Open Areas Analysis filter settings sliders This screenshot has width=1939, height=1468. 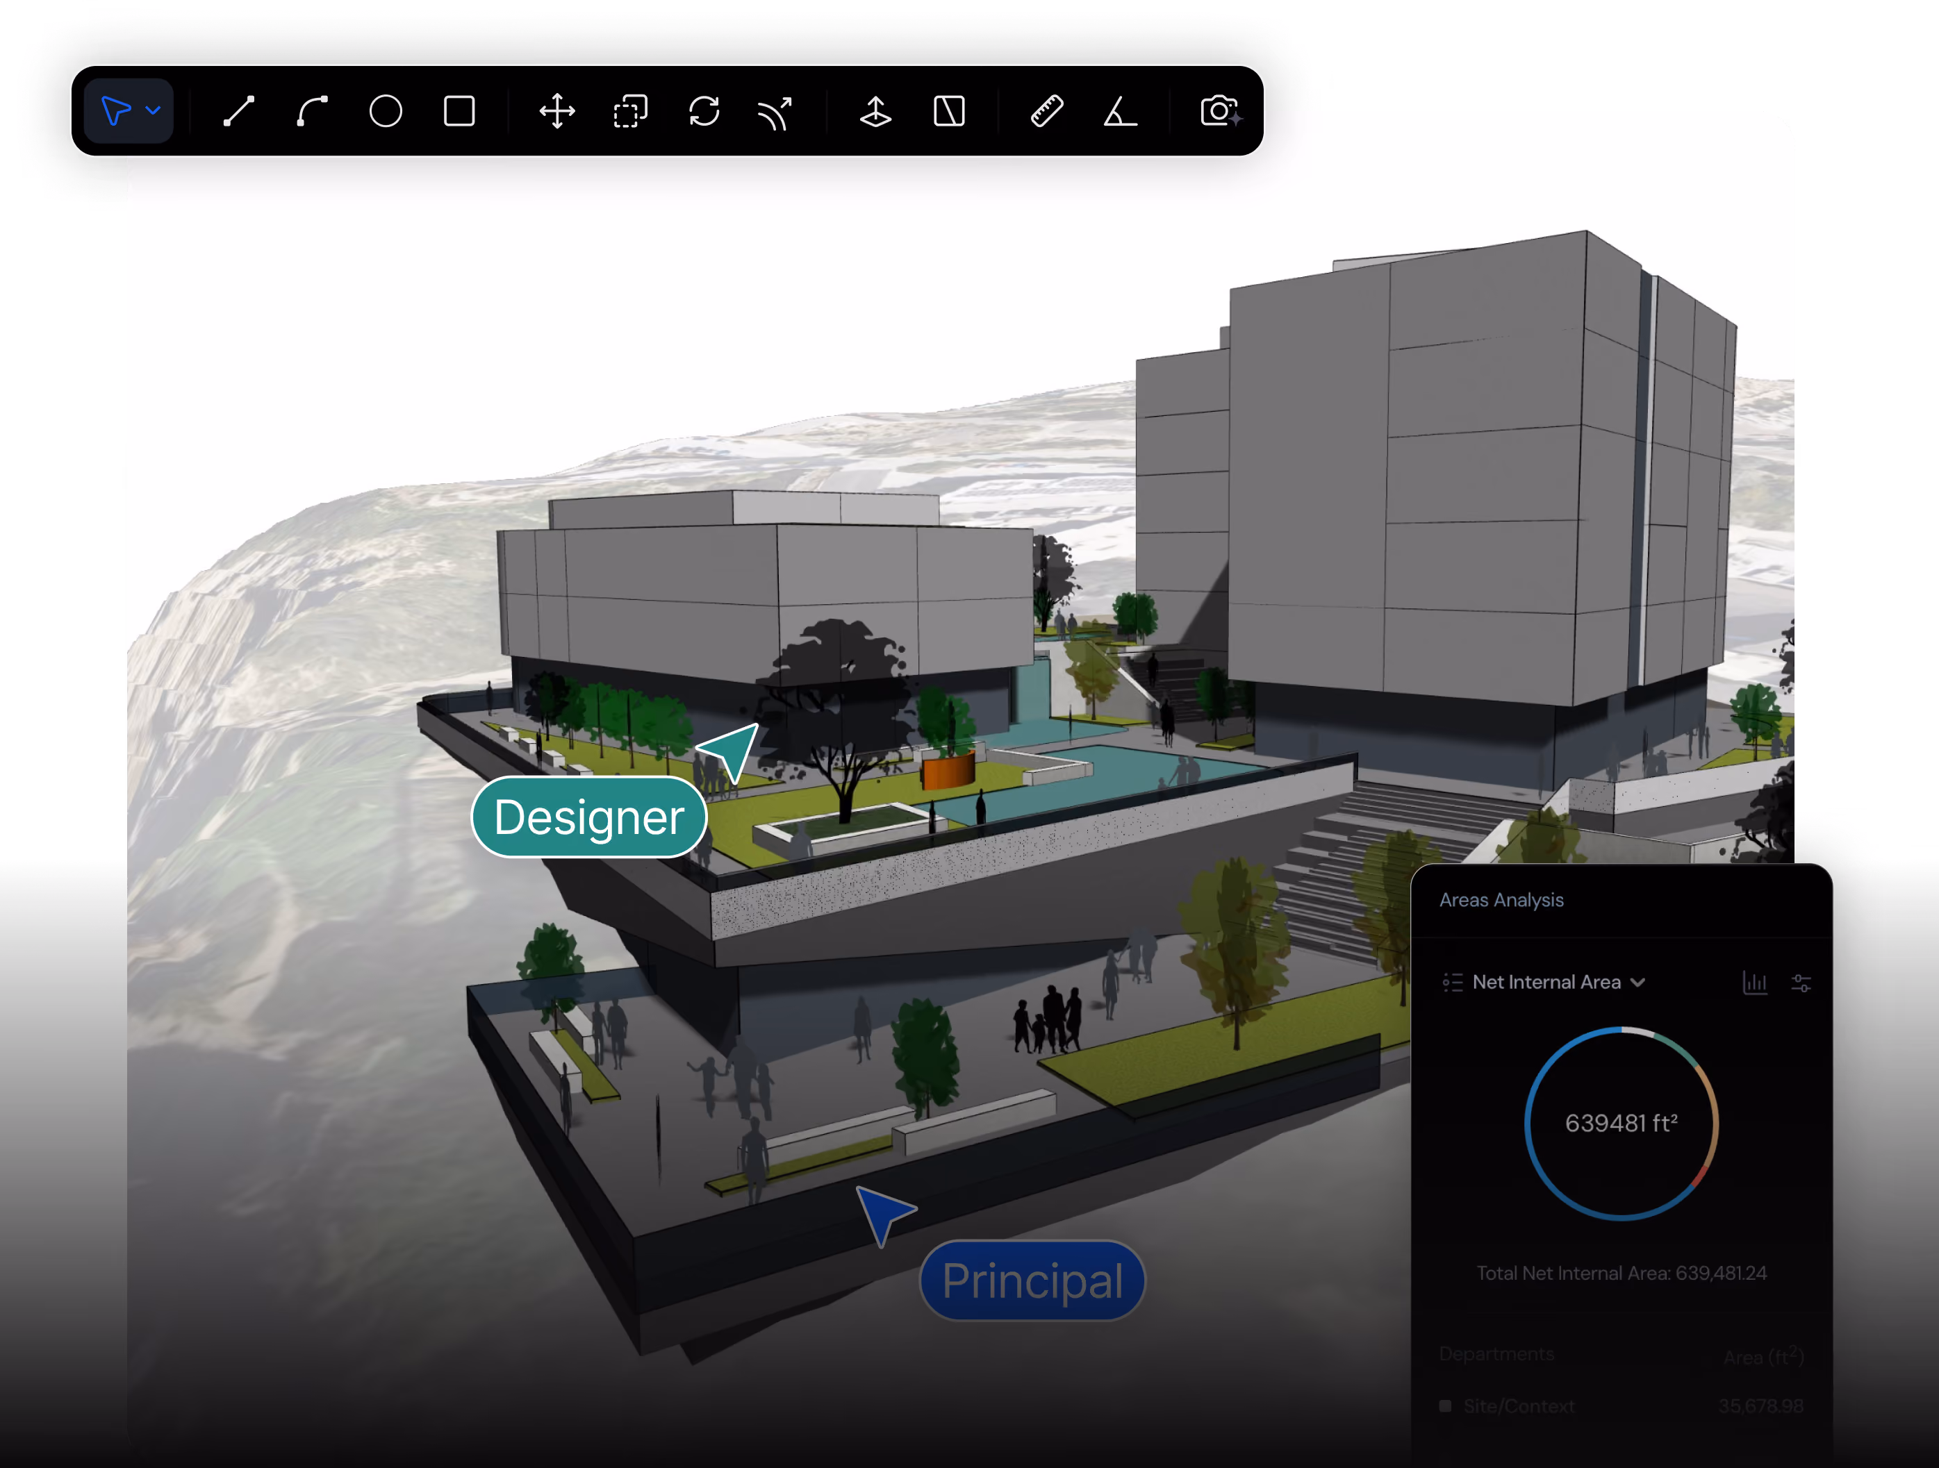(1801, 983)
